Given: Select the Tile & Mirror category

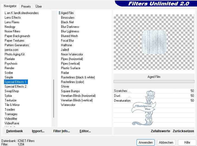Looking at the screenshot, I should point(12,105).
